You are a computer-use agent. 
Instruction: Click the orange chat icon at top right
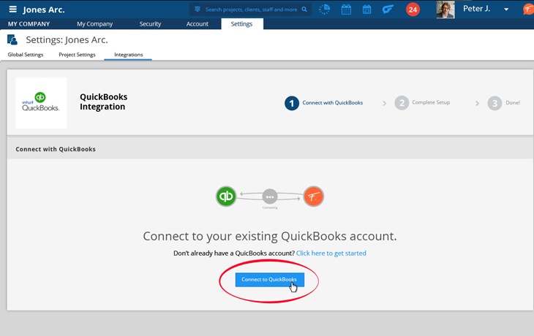[x=529, y=9]
